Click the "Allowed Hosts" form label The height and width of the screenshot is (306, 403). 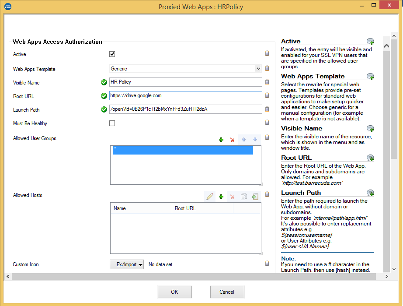point(28,195)
